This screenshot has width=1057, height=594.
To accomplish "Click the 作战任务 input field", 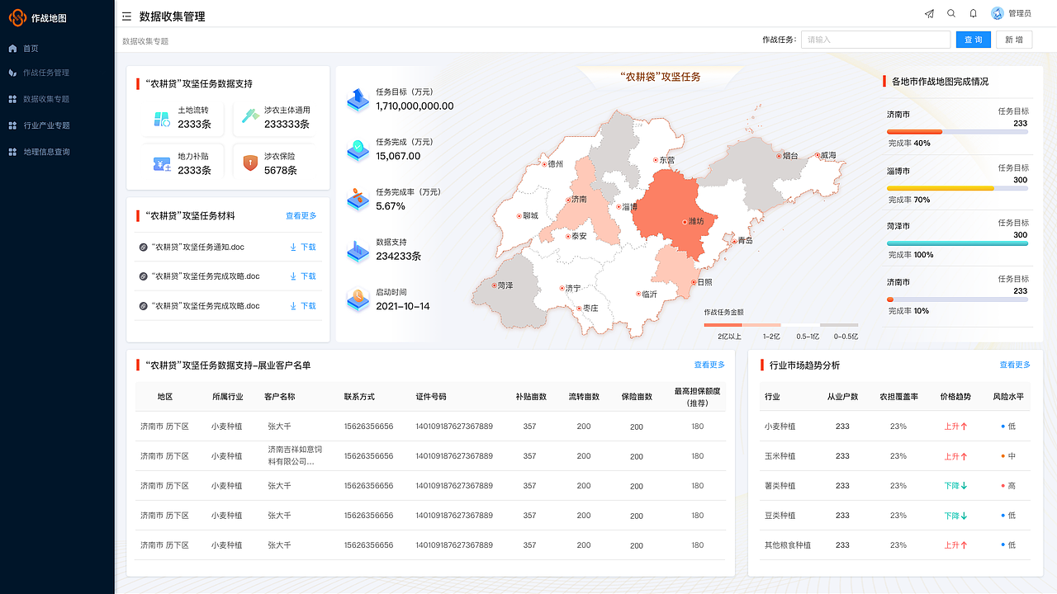I will [875, 39].
